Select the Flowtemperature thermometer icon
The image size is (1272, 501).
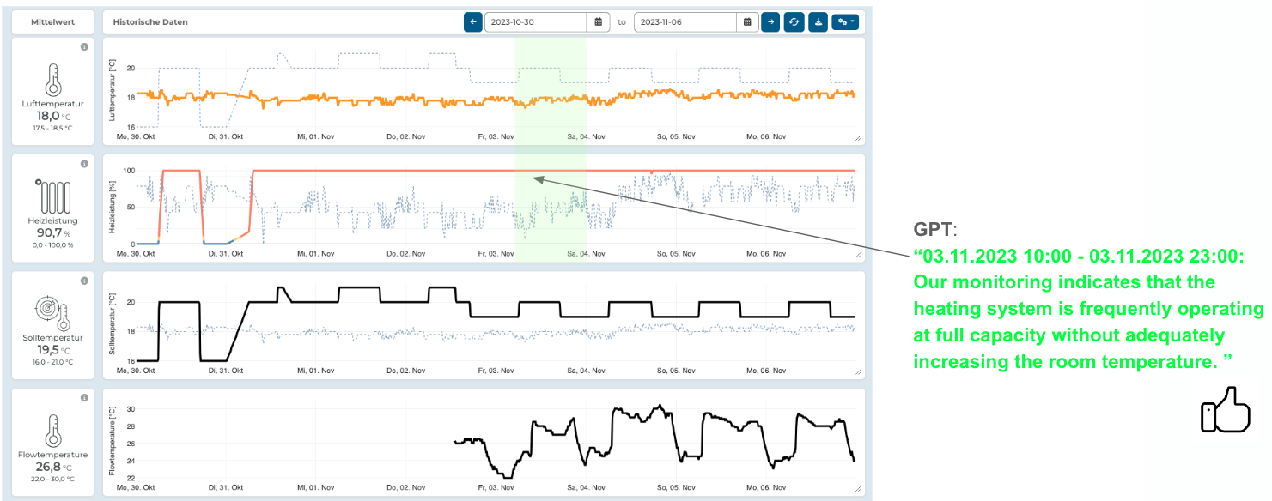[x=53, y=430]
